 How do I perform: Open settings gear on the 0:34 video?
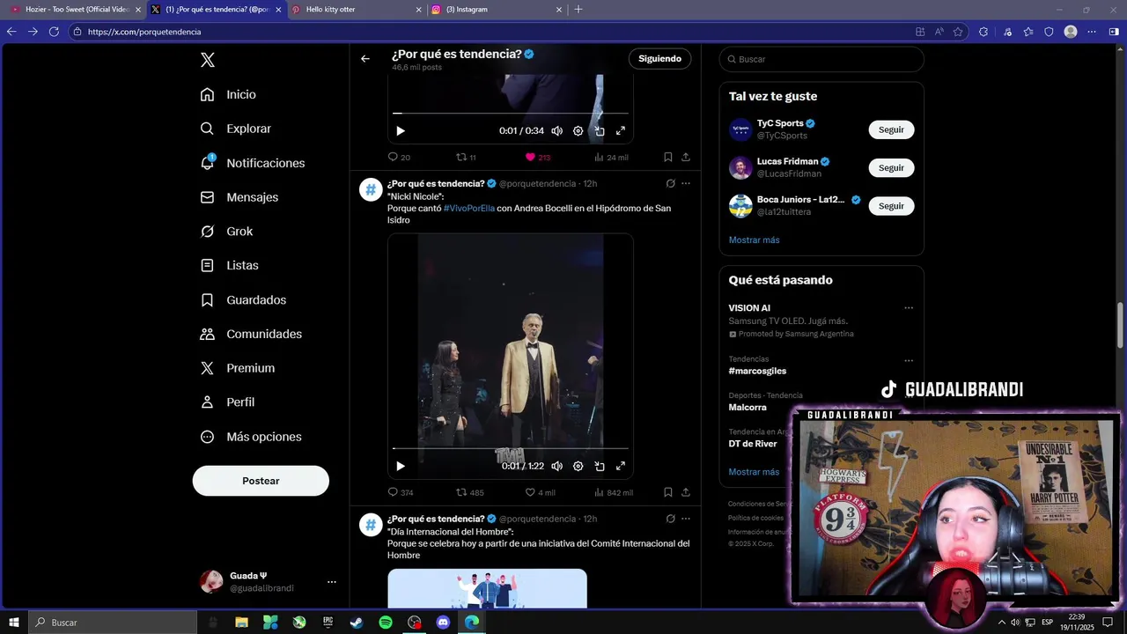click(x=578, y=130)
